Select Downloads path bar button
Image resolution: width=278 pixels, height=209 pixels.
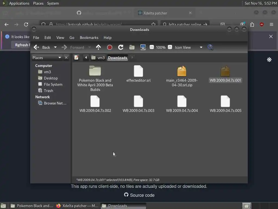(x=118, y=58)
